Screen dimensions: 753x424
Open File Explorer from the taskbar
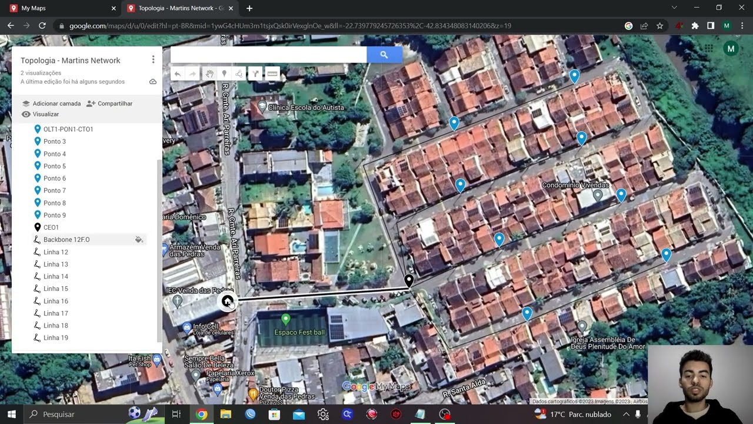[226, 414]
